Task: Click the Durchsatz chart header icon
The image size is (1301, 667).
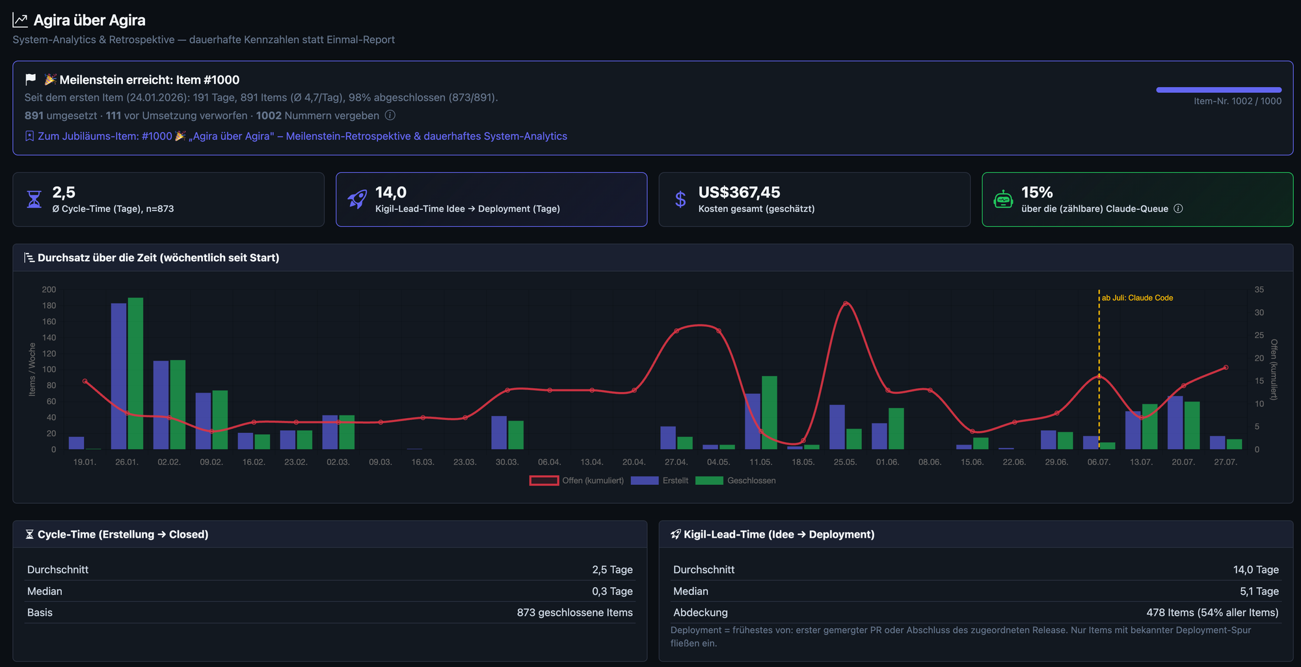Action: pyautogui.click(x=29, y=257)
